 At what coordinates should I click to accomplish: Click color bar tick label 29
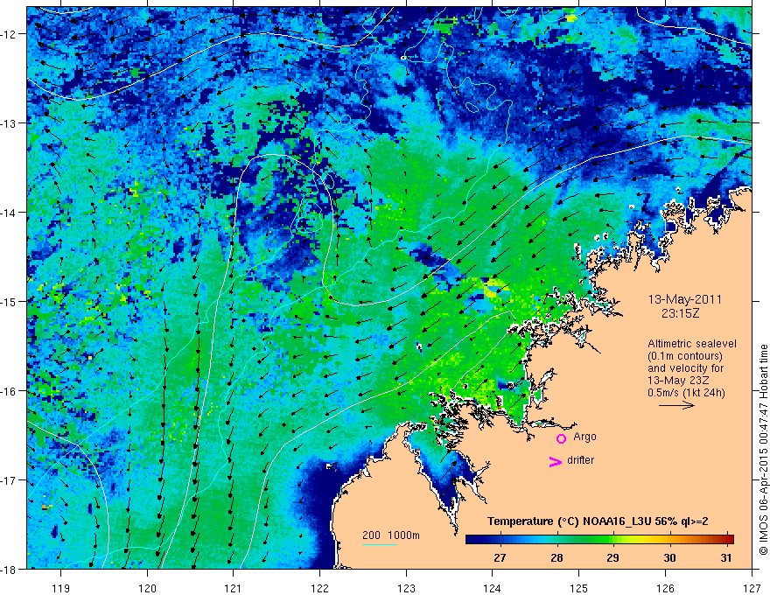point(612,558)
